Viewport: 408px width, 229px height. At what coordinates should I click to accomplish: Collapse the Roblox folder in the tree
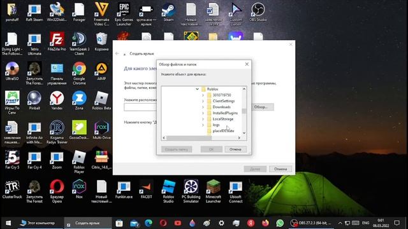point(197,89)
